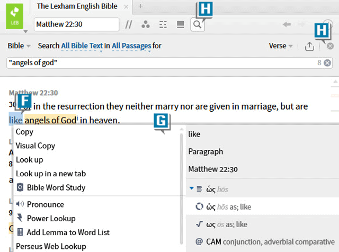Viewport: 339px width, 252px height.
Task: Click the context menu vertical scrollbar
Action: click(181, 189)
